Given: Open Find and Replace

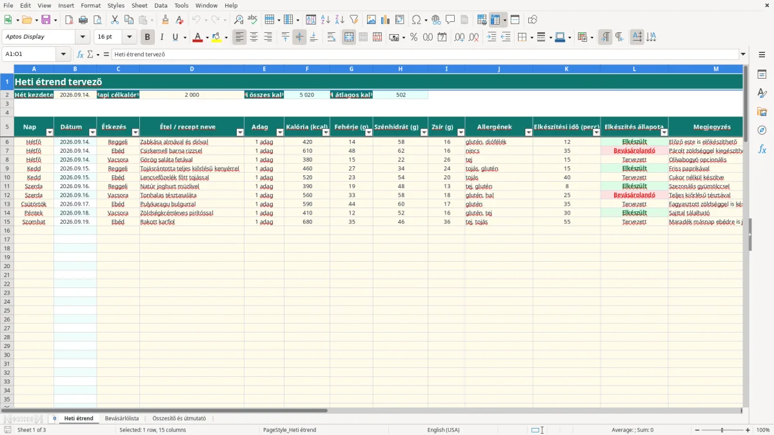Looking at the screenshot, I should click(x=239, y=20).
